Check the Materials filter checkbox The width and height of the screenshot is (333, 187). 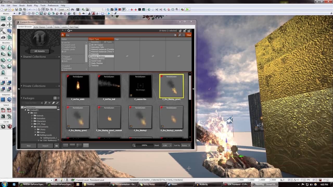[x=90, y=54]
